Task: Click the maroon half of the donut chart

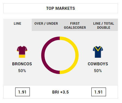Action: point(43,55)
